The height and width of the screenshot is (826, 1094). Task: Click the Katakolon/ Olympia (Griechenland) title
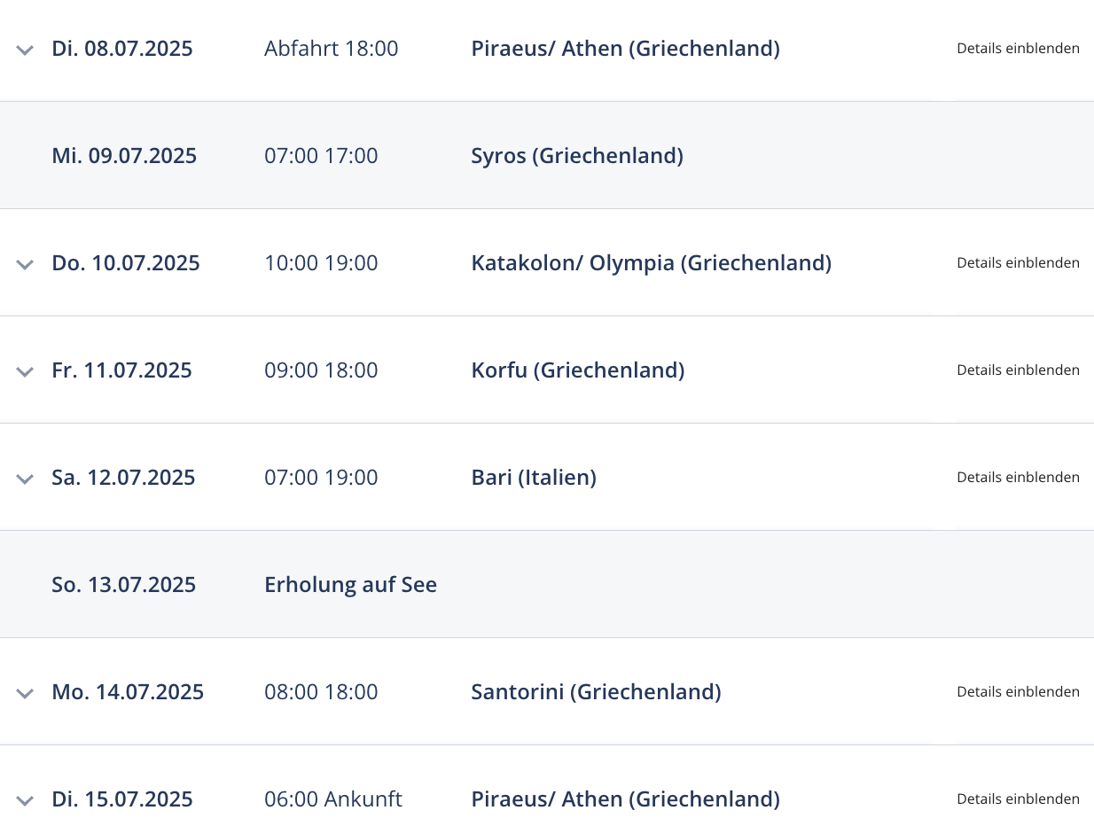click(652, 263)
